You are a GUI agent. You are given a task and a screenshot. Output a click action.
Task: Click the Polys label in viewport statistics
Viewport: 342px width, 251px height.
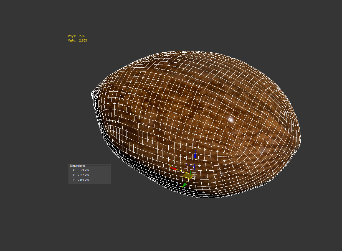point(72,36)
